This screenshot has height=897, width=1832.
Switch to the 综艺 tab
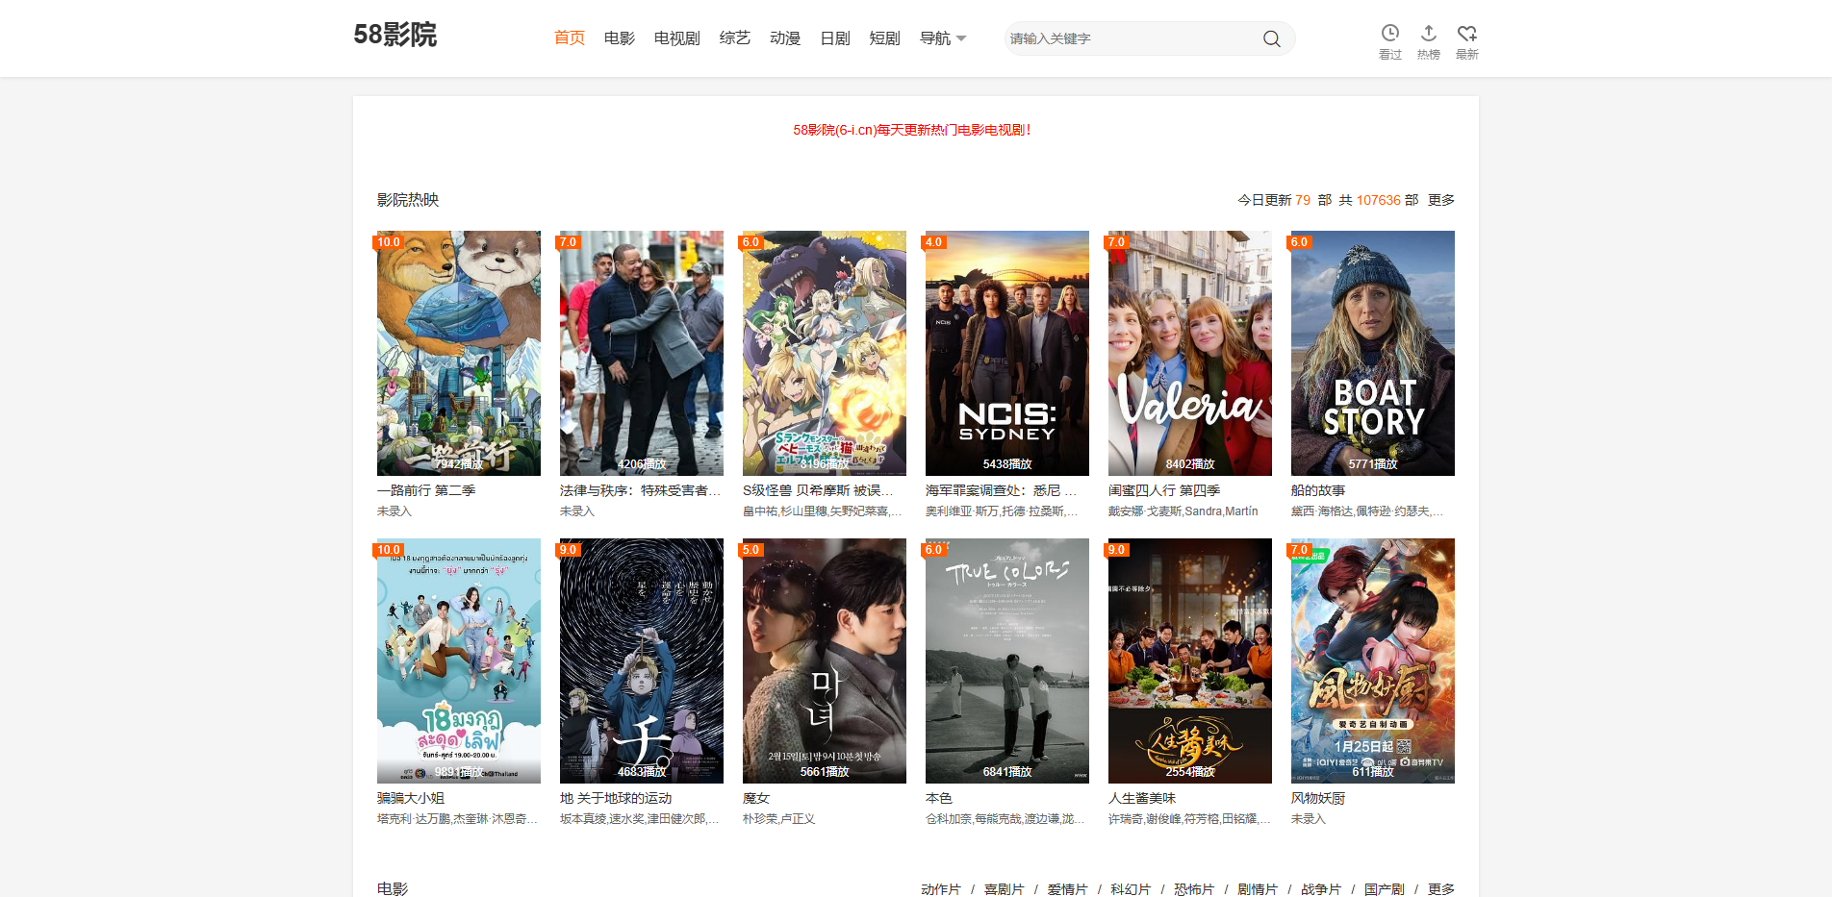(x=735, y=37)
